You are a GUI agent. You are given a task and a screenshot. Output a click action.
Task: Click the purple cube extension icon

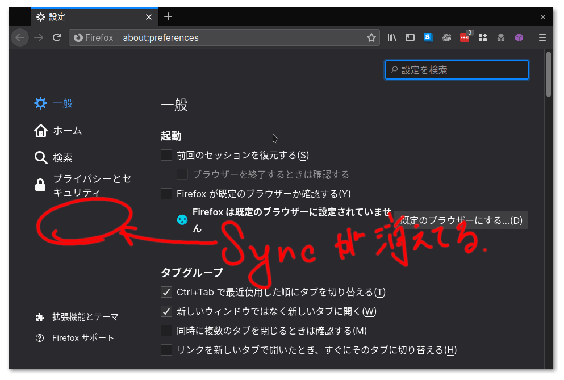coord(519,37)
